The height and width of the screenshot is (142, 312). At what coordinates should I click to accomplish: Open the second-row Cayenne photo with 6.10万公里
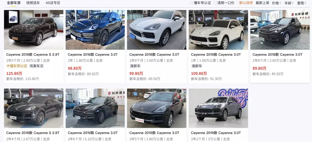(95, 108)
